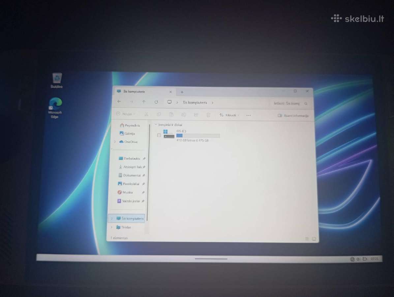The height and width of the screenshot is (297, 394).
Task: Open the Rikiuoti sort dropdown
Action: [x=229, y=115]
